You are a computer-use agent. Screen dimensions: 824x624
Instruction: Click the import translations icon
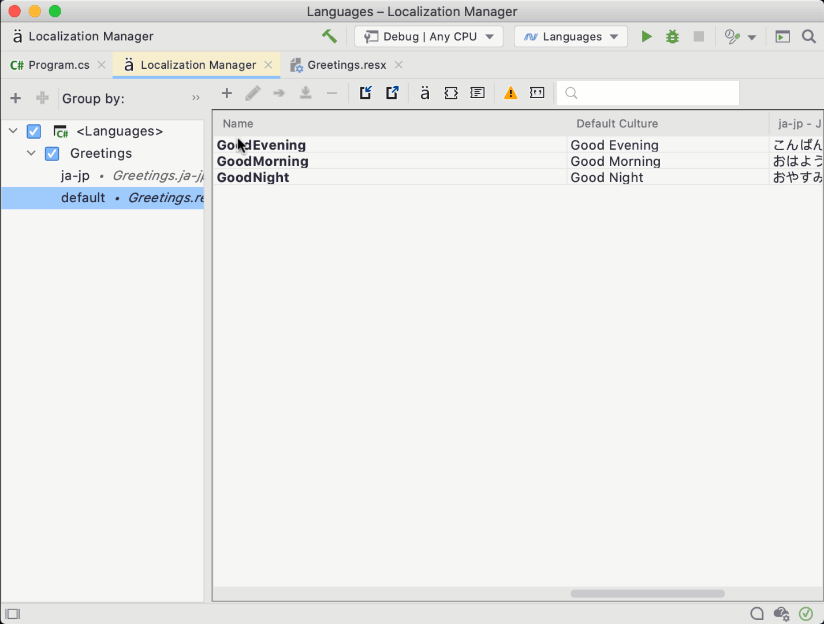(366, 92)
